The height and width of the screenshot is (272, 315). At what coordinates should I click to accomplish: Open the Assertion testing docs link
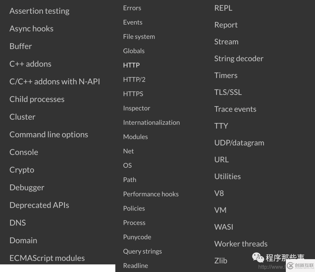point(39,11)
